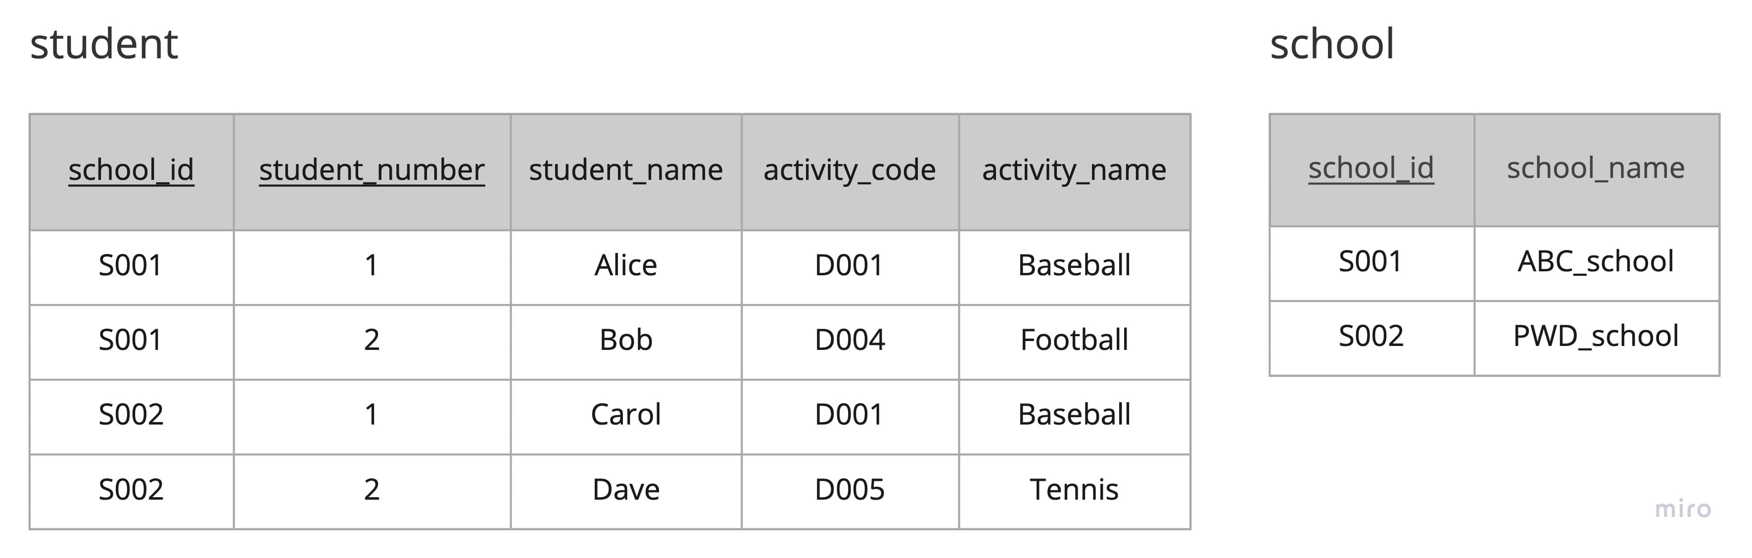Select the "school" table title
This screenshot has height=558, width=1752.
pos(1331,44)
